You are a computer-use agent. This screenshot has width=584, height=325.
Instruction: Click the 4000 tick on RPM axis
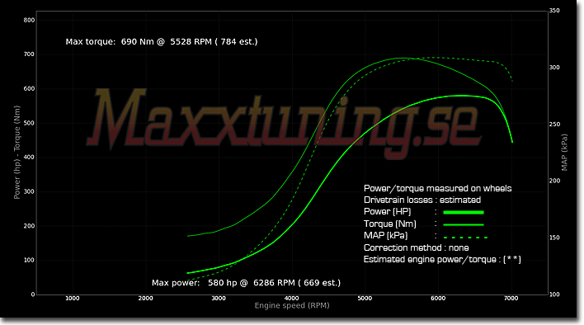coord(292,299)
